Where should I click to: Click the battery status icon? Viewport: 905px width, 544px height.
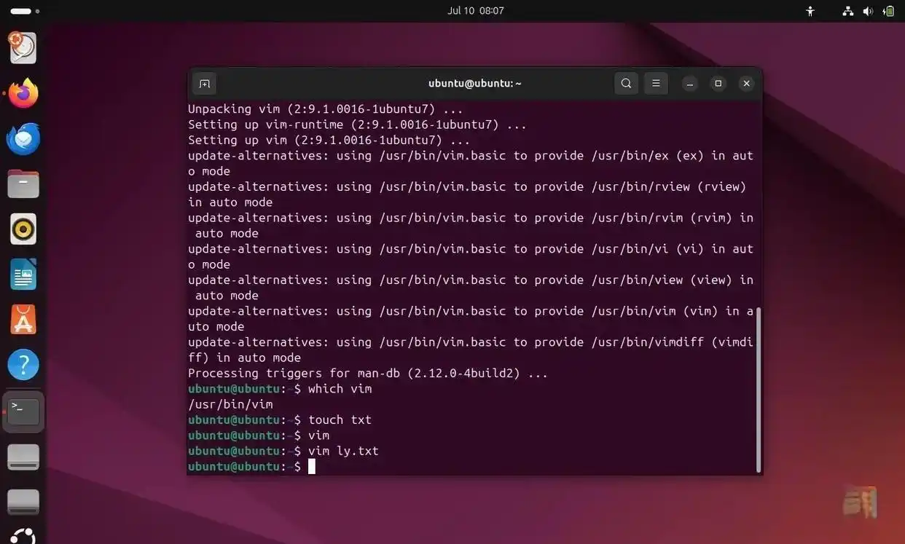click(888, 11)
